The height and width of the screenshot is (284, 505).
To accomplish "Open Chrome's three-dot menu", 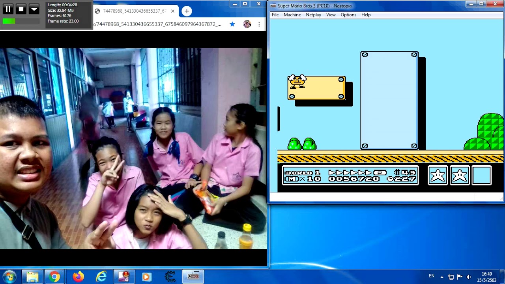I will click(x=259, y=24).
